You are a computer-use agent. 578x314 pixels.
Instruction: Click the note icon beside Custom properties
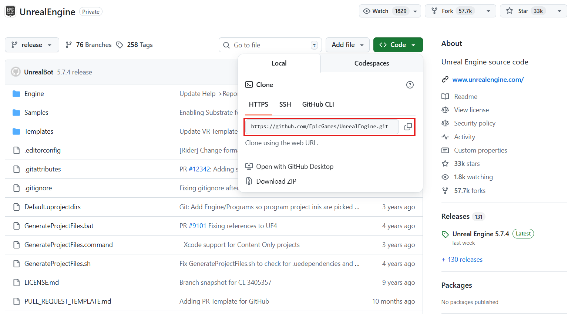(445, 150)
